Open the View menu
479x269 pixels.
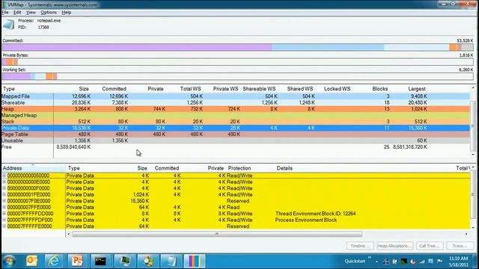(x=31, y=13)
